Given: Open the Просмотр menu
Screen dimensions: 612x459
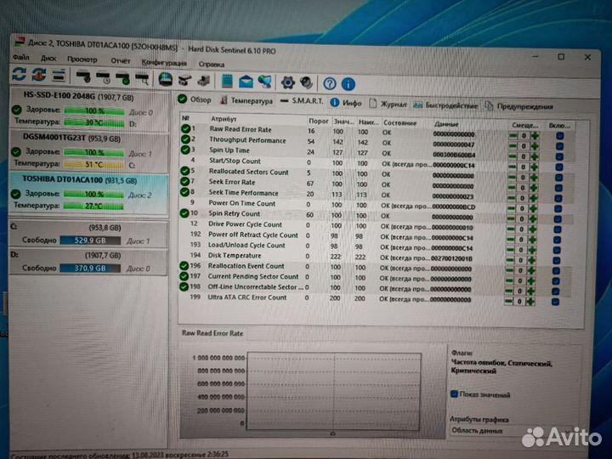Looking at the screenshot, I should pos(82,59).
